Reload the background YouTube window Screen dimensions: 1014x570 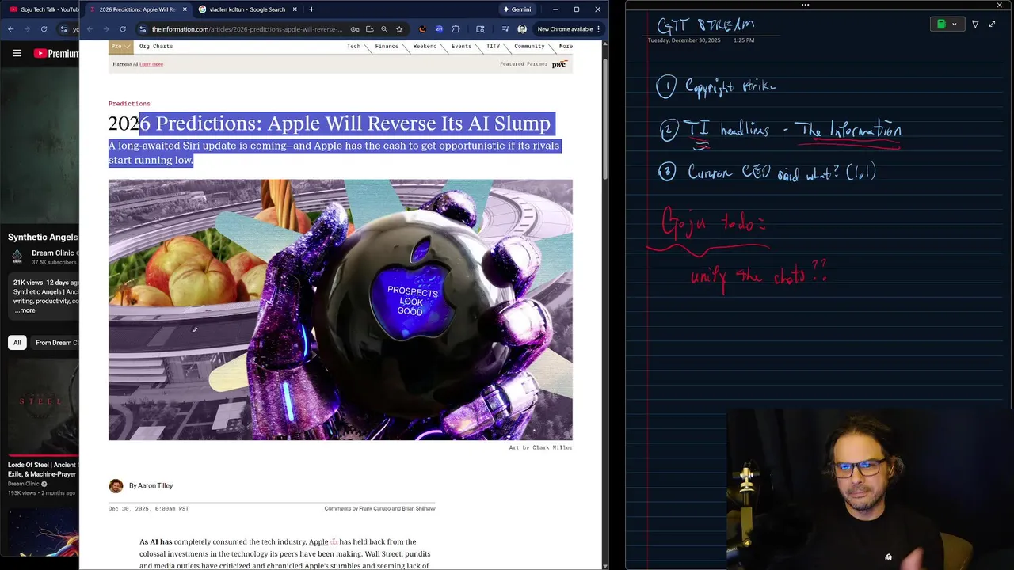(44, 29)
